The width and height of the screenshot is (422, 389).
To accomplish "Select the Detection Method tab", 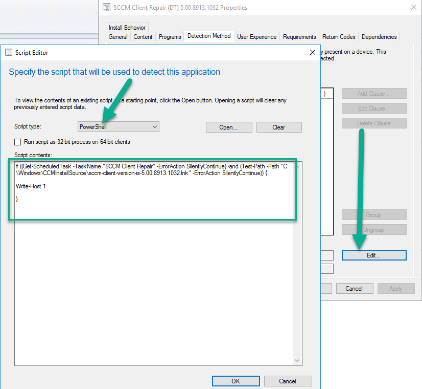I will point(209,36).
